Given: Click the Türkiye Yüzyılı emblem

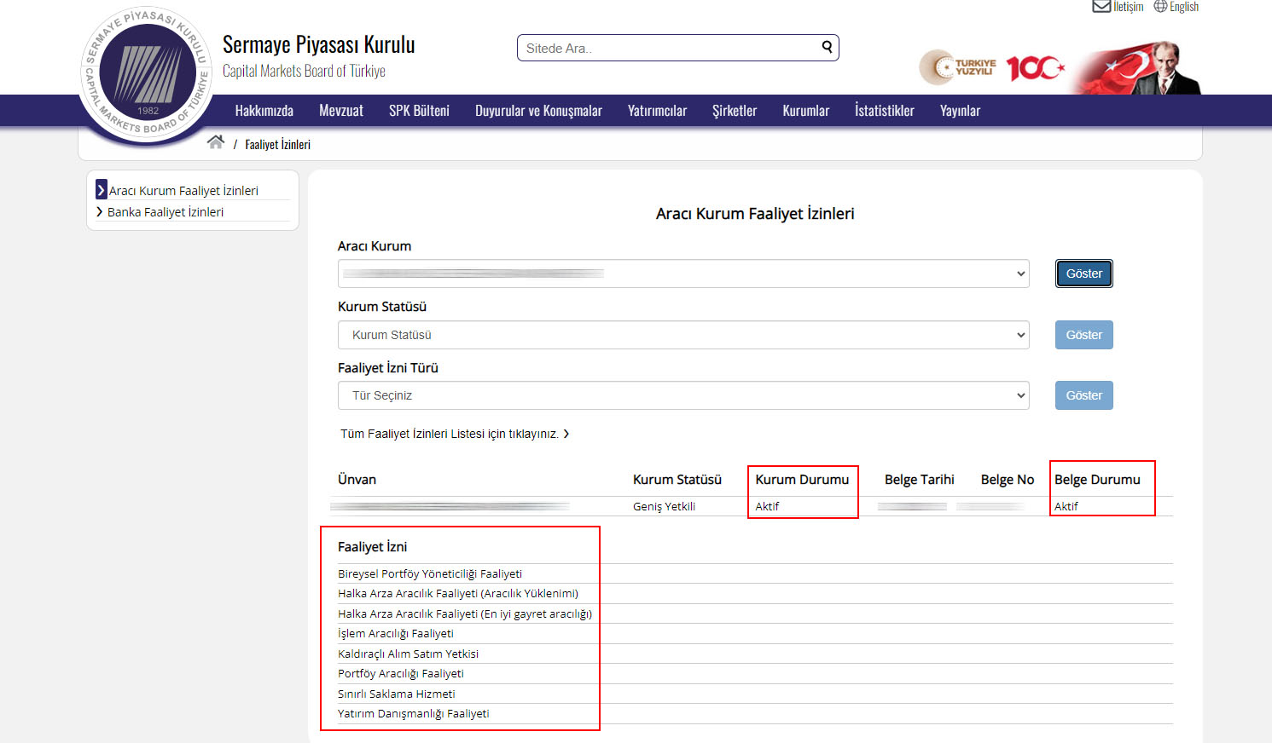Looking at the screenshot, I should pyautogui.click(x=957, y=67).
